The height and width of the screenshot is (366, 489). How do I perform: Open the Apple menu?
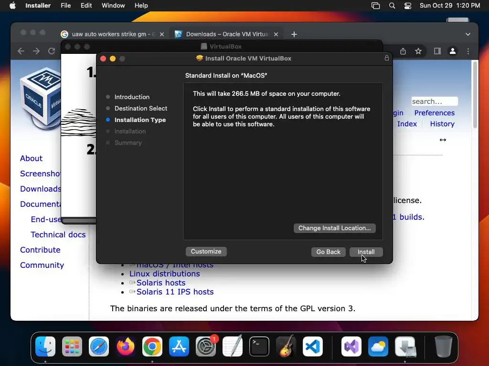(x=12, y=6)
